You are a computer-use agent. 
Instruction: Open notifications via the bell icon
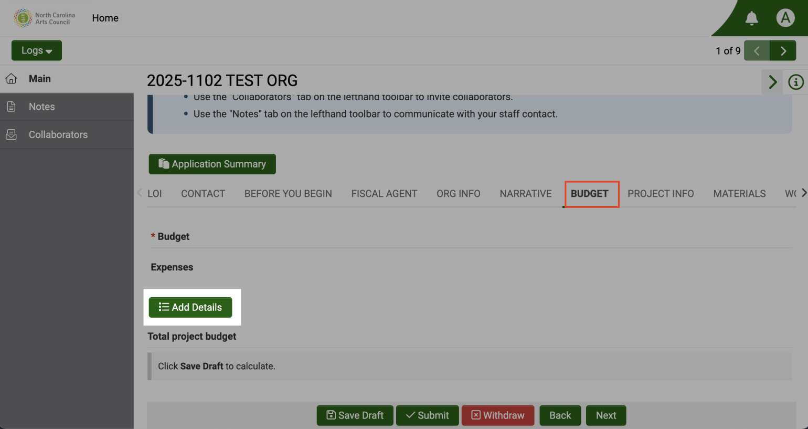[751, 18]
